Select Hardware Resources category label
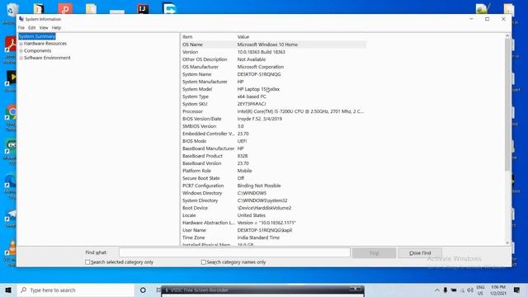The width and height of the screenshot is (528, 297). pos(45,44)
